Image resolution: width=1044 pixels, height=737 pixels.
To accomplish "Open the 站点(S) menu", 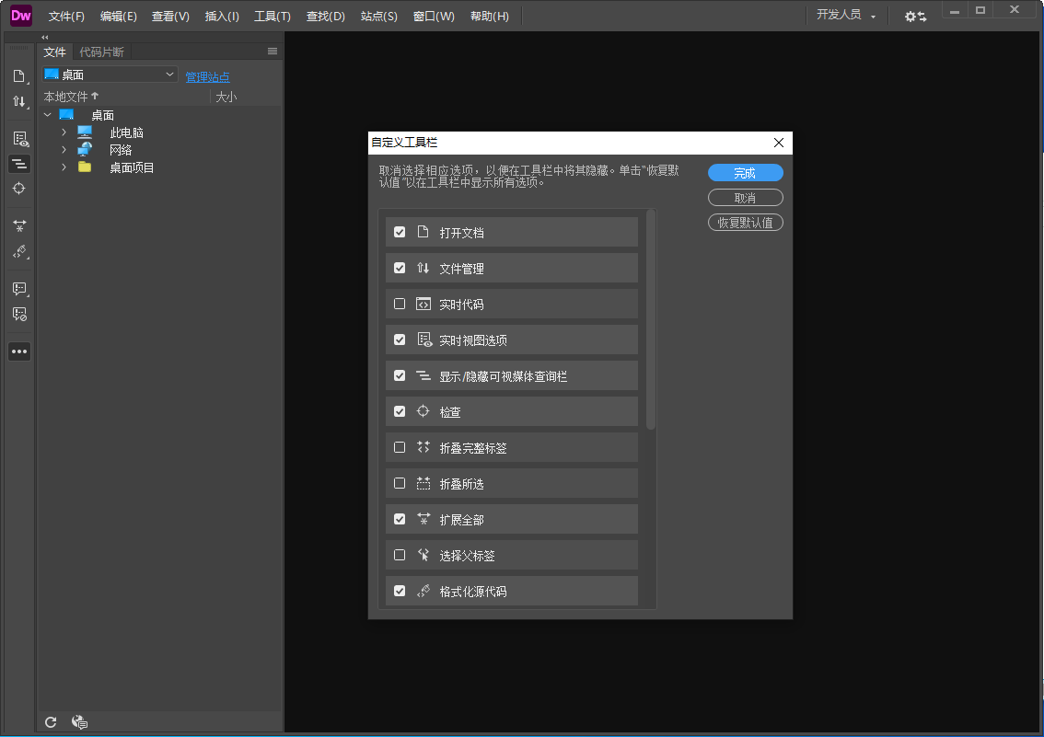I will pyautogui.click(x=379, y=16).
